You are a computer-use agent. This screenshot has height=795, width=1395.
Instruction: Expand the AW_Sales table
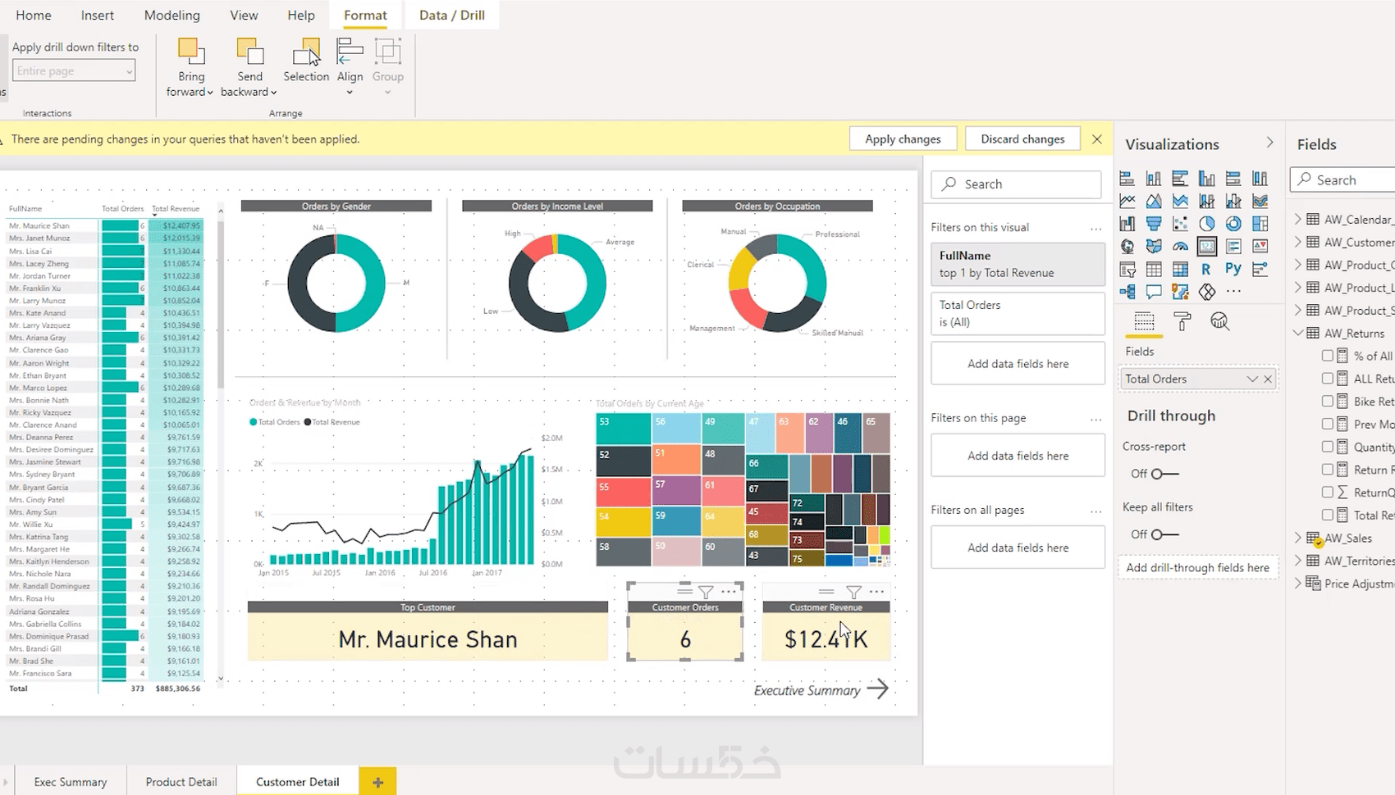coord(1297,538)
